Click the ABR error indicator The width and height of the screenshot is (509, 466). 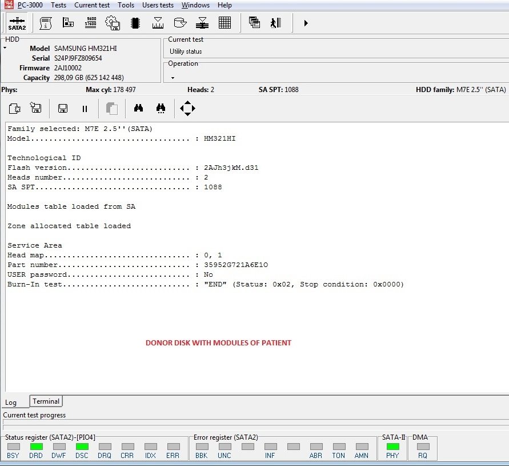coord(316,447)
